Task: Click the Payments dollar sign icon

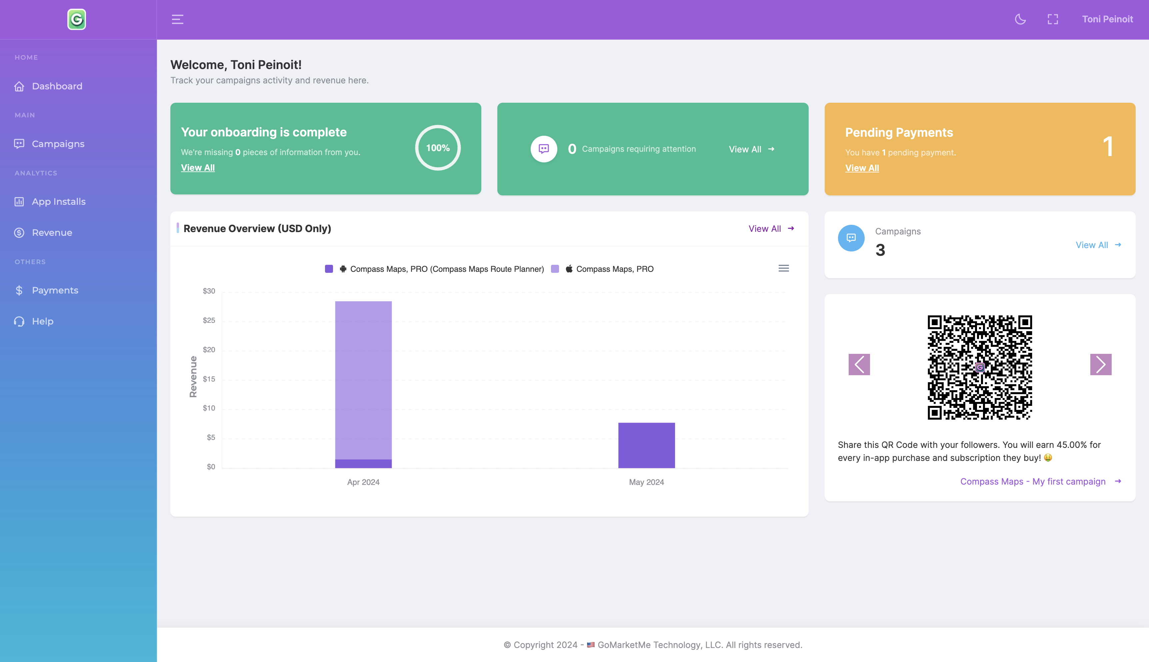Action: coord(19,290)
